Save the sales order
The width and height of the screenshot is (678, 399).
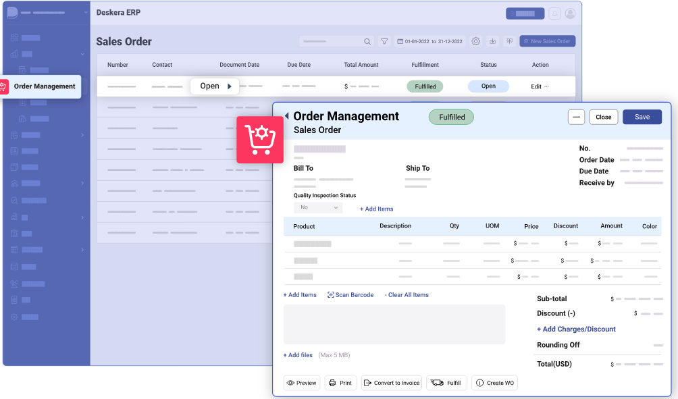642,117
